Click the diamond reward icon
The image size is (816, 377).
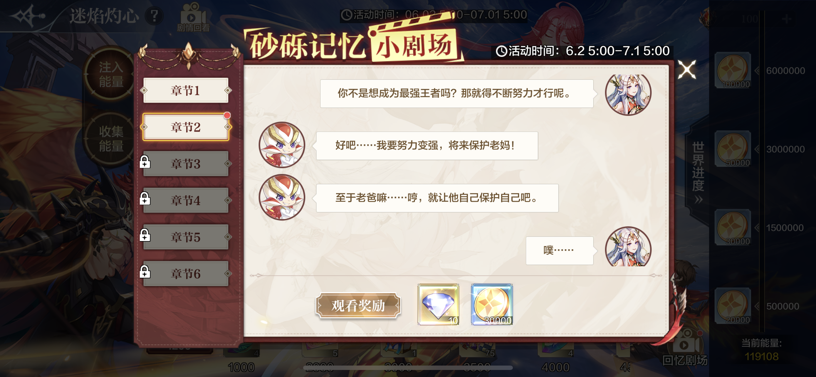tap(438, 304)
